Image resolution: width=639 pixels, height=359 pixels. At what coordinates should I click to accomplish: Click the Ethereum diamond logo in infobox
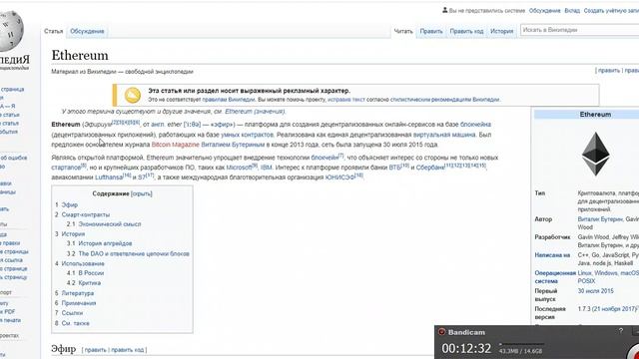(595, 154)
